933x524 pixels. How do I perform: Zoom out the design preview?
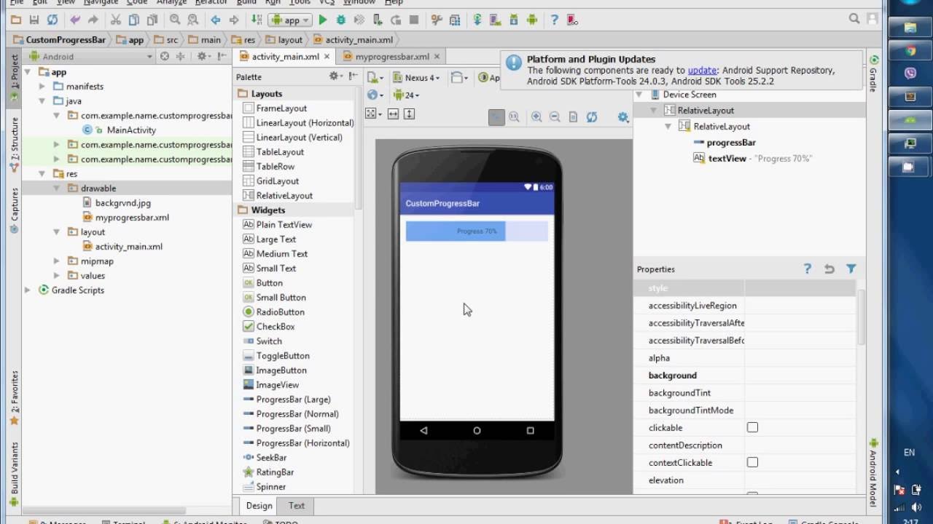click(555, 116)
